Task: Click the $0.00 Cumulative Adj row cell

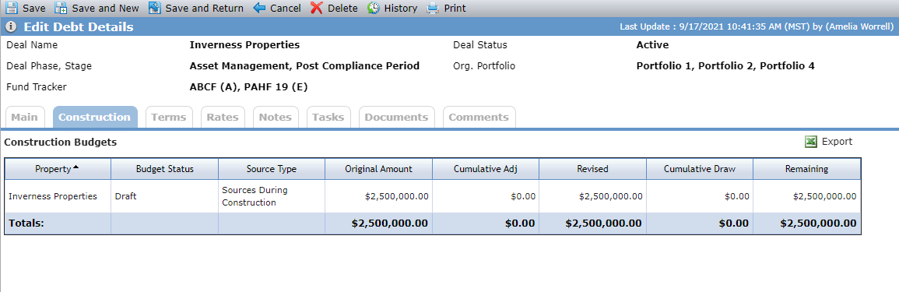Action: pos(486,196)
